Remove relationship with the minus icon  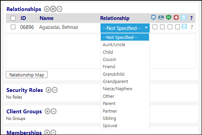[x=60, y=9]
